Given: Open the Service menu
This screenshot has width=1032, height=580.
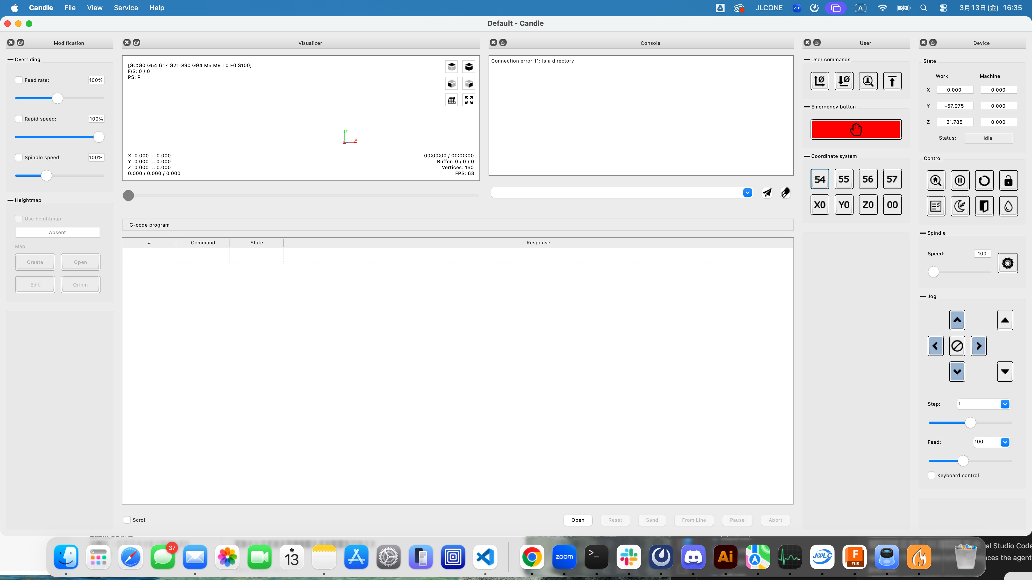Looking at the screenshot, I should coord(126,8).
